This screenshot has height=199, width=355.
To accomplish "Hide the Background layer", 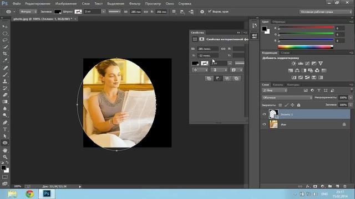I will coord(264,124).
